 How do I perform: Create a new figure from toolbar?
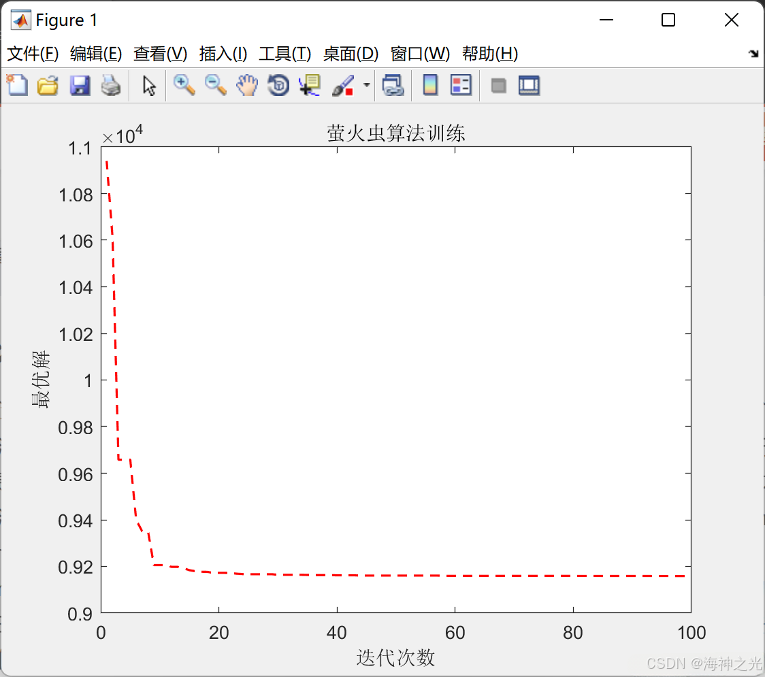click(x=17, y=85)
